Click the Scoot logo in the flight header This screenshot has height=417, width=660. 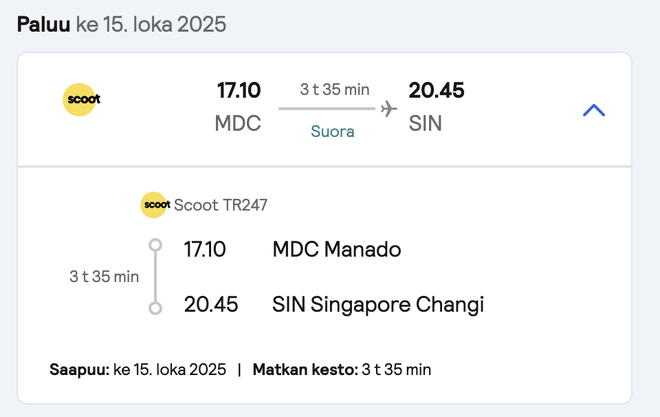[81, 99]
